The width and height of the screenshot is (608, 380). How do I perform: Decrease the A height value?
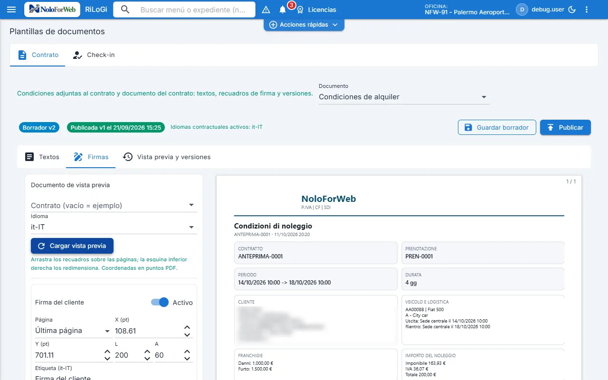(x=187, y=359)
